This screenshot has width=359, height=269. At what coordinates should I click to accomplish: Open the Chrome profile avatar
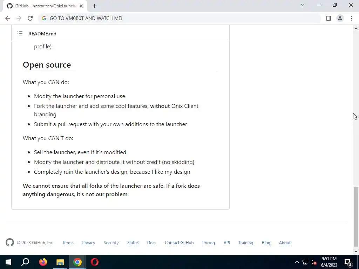[x=340, y=18]
